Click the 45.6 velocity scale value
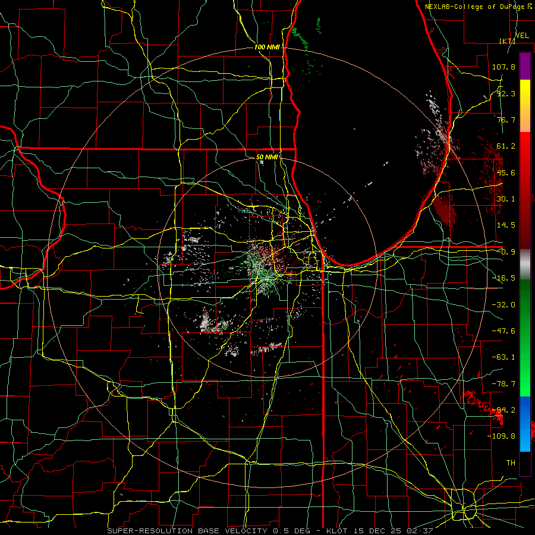Image resolution: width=535 pixels, height=535 pixels. click(506, 172)
